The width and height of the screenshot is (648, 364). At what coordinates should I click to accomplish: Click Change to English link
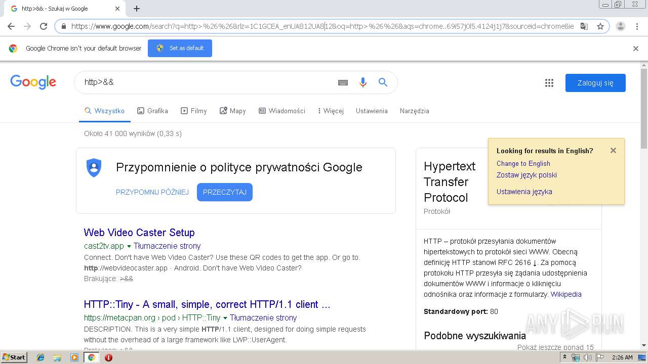coord(523,163)
